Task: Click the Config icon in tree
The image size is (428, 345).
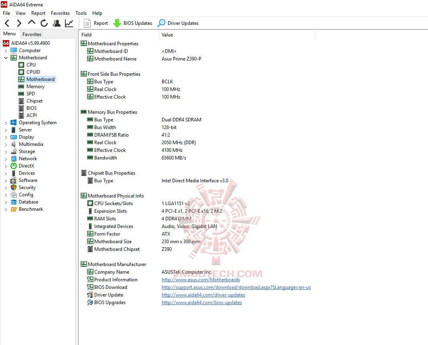Action: point(13,195)
